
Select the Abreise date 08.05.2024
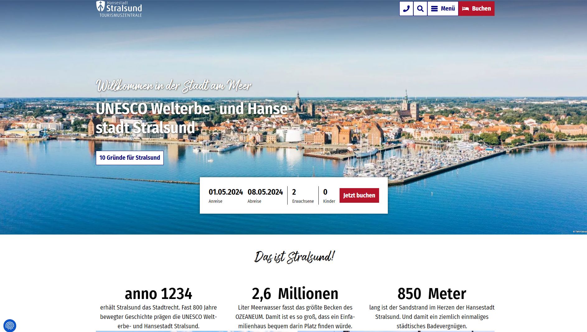click(265, 196)
